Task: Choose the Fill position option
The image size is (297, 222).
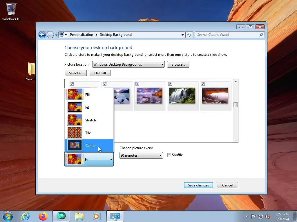Action: tap(89, 95)
